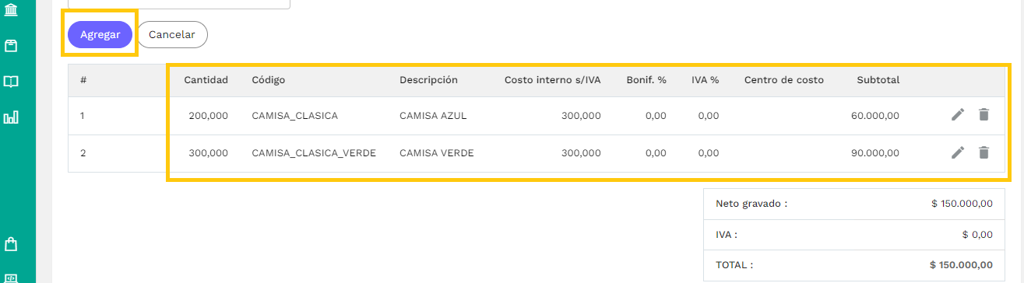
Task: Click the input field above Agregar
Action: (x=179, y=4)
